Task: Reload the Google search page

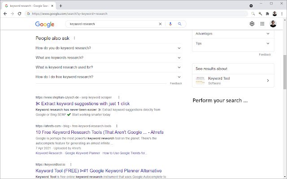Action: pyautogui.click(x=19, y=14)
